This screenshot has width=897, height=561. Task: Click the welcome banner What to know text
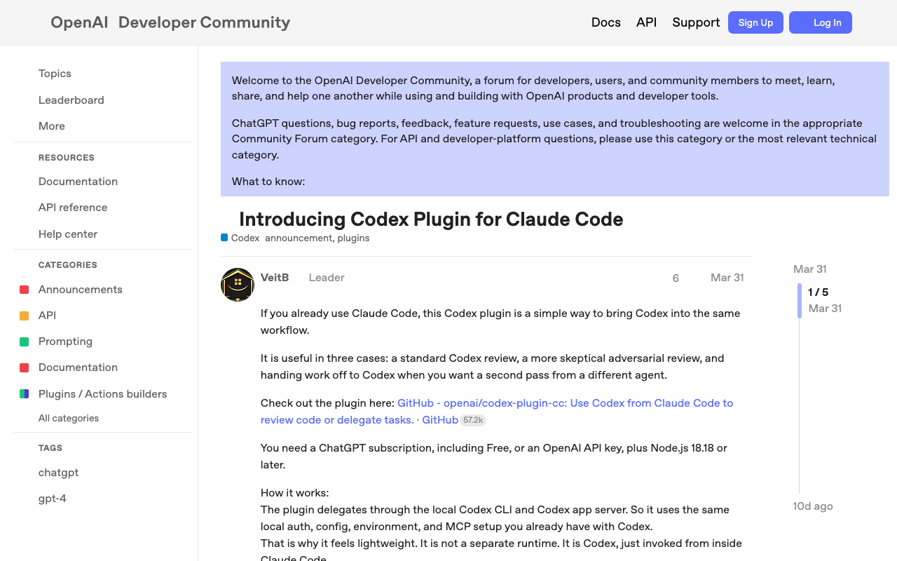coord(268,182)
